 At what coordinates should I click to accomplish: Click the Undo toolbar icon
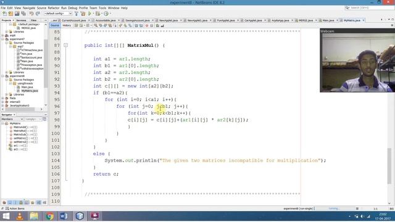click(31, 14)
